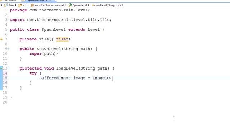Image resolution: width=230 pixels, height=129 pixels.
Task: Click 'SpawnLevel(String path)' constructor signature
Action: tap(64, 49)
